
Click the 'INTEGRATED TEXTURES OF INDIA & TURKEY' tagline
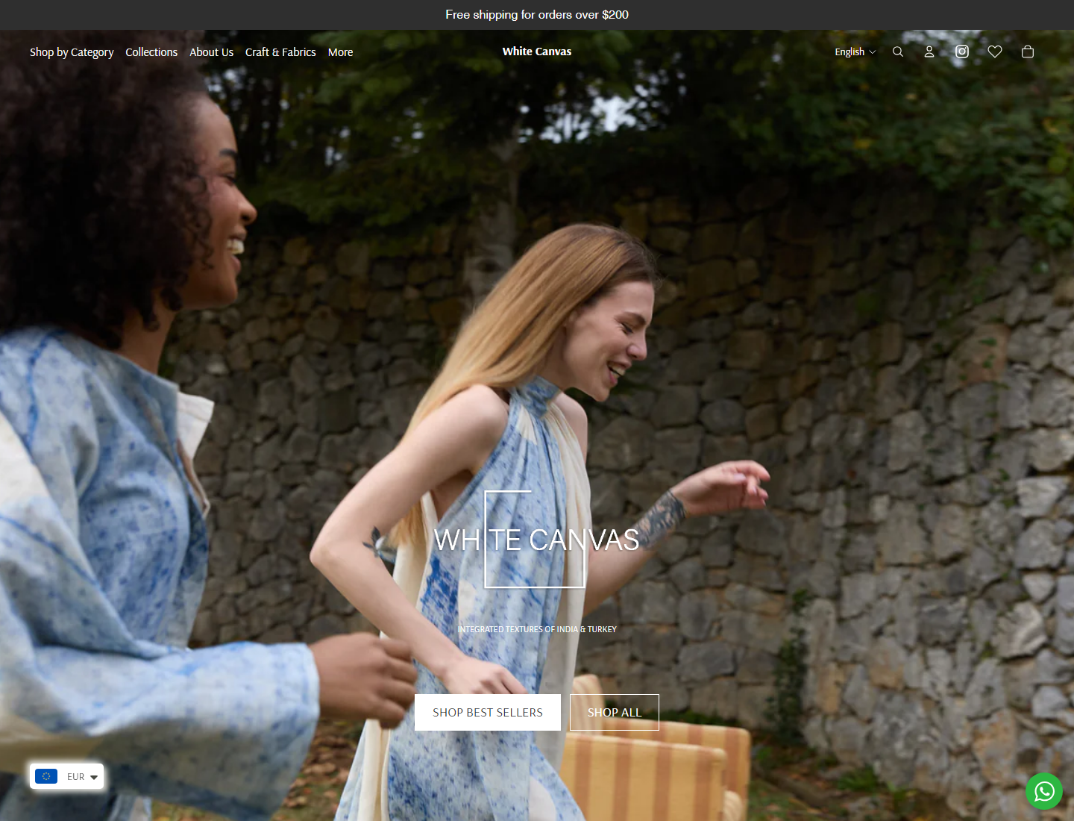click(x=537, y=629)
